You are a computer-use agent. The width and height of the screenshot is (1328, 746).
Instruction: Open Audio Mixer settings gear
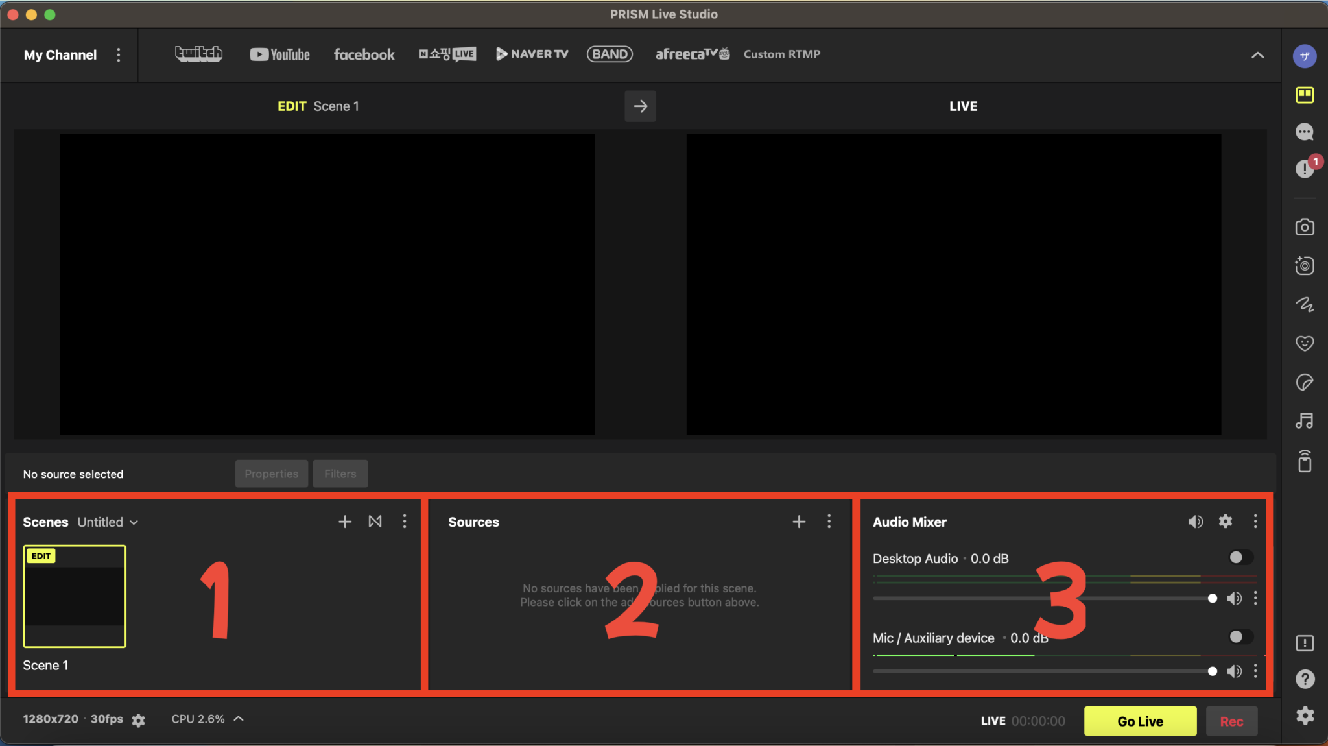point(1225,522)
